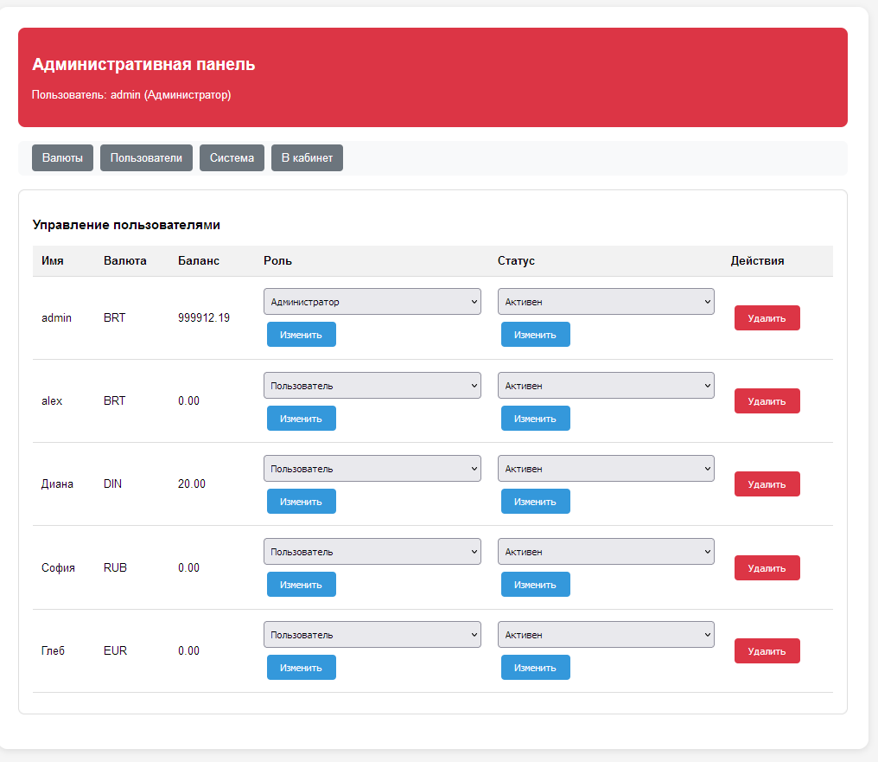Image resolution: width=878 pixels, height=762 pixels.
Task: Expand the role dropdown for София
Action: pyautogui.click(x=372, y=552)
